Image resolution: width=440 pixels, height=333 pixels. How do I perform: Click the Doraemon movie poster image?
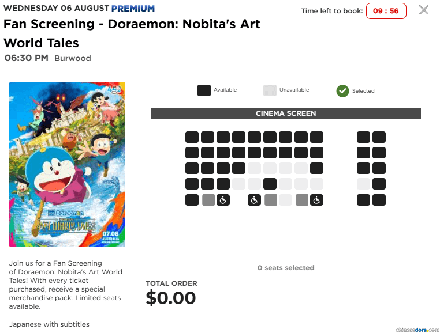[x=67, y=164]
